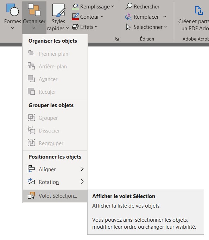Click the Remplacer replace icon
The image size is (209, 240).
tap(128, 17)
